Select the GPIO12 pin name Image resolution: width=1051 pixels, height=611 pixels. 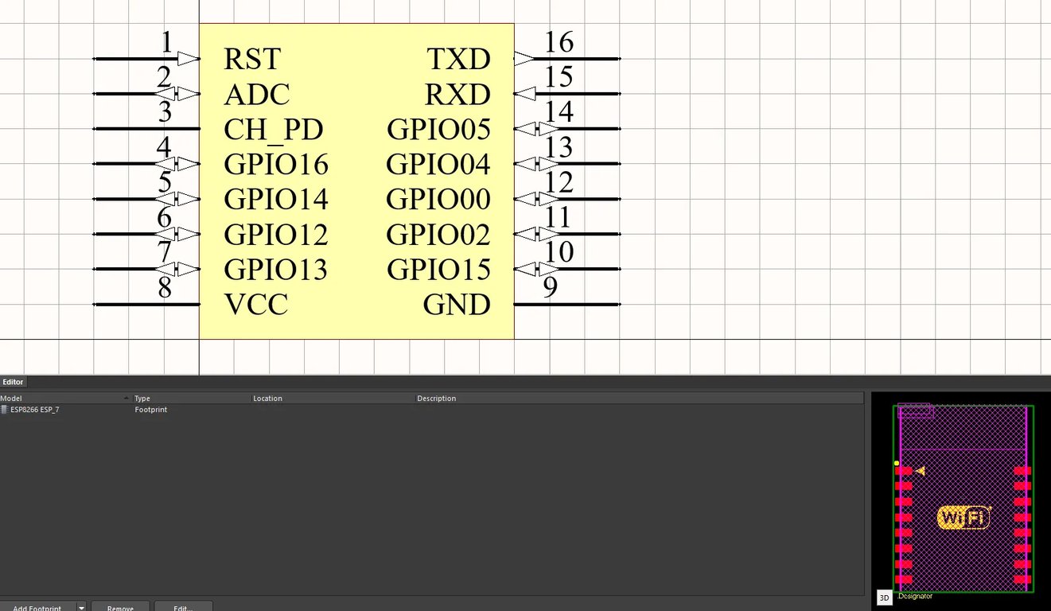pos(276,235)
